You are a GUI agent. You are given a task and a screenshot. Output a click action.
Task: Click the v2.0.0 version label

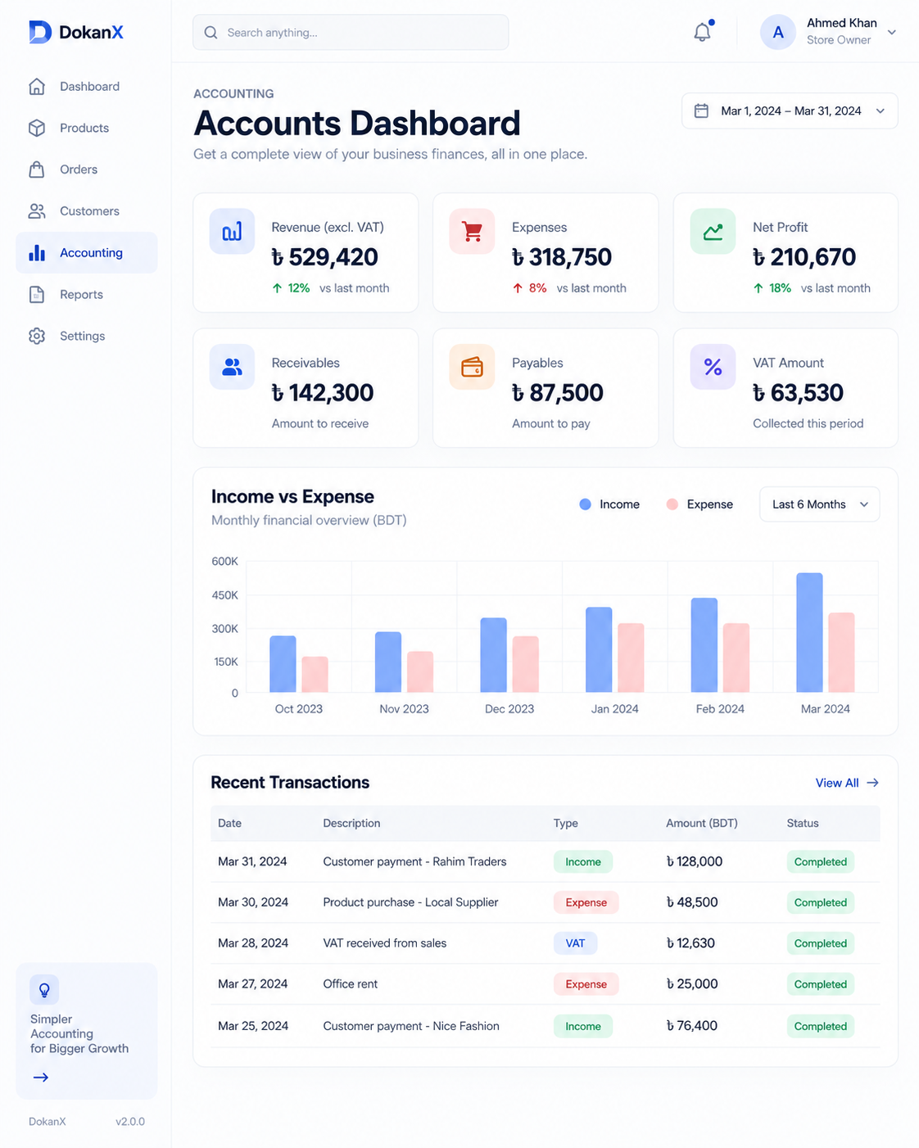pyautogui.click(x=130, y=1122)
